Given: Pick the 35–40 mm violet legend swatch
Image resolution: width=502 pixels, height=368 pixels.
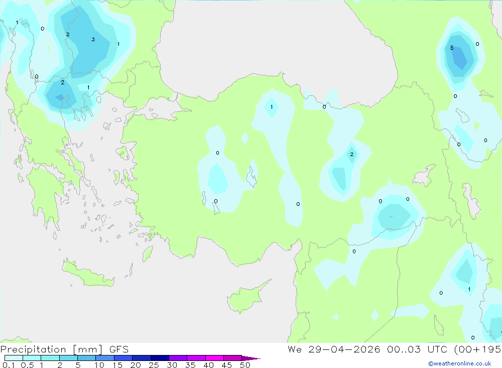Looking at the screenshot, I should pyautogui.click(x=196, y=358).
